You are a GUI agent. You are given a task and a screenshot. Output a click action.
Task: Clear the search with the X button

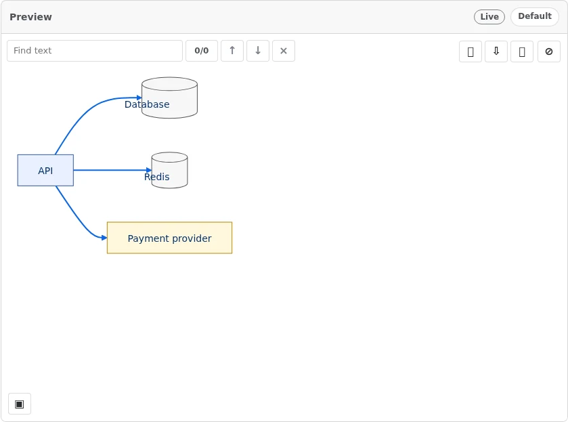coord(284,51)
